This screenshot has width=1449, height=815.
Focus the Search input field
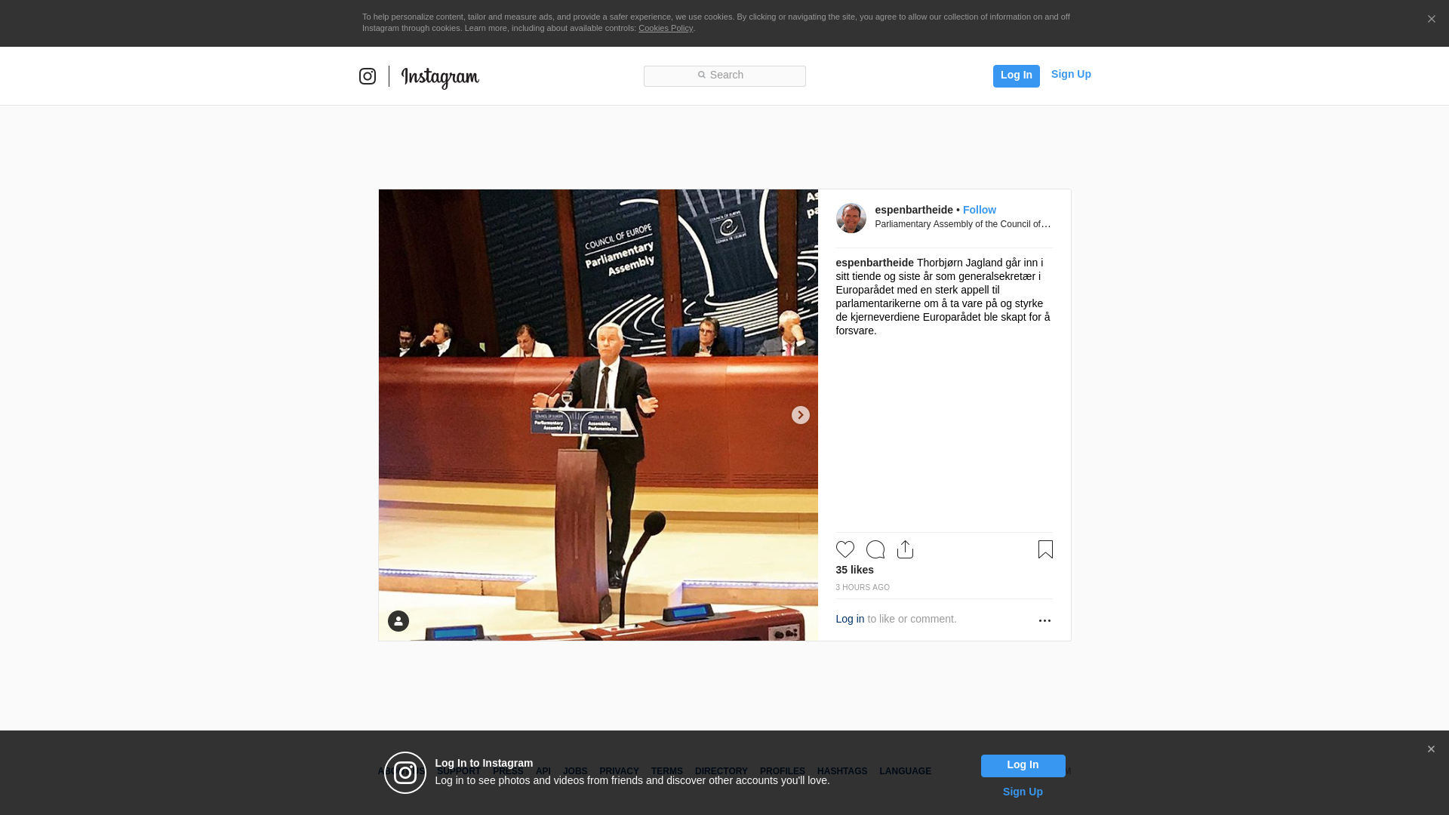point(724,76)
